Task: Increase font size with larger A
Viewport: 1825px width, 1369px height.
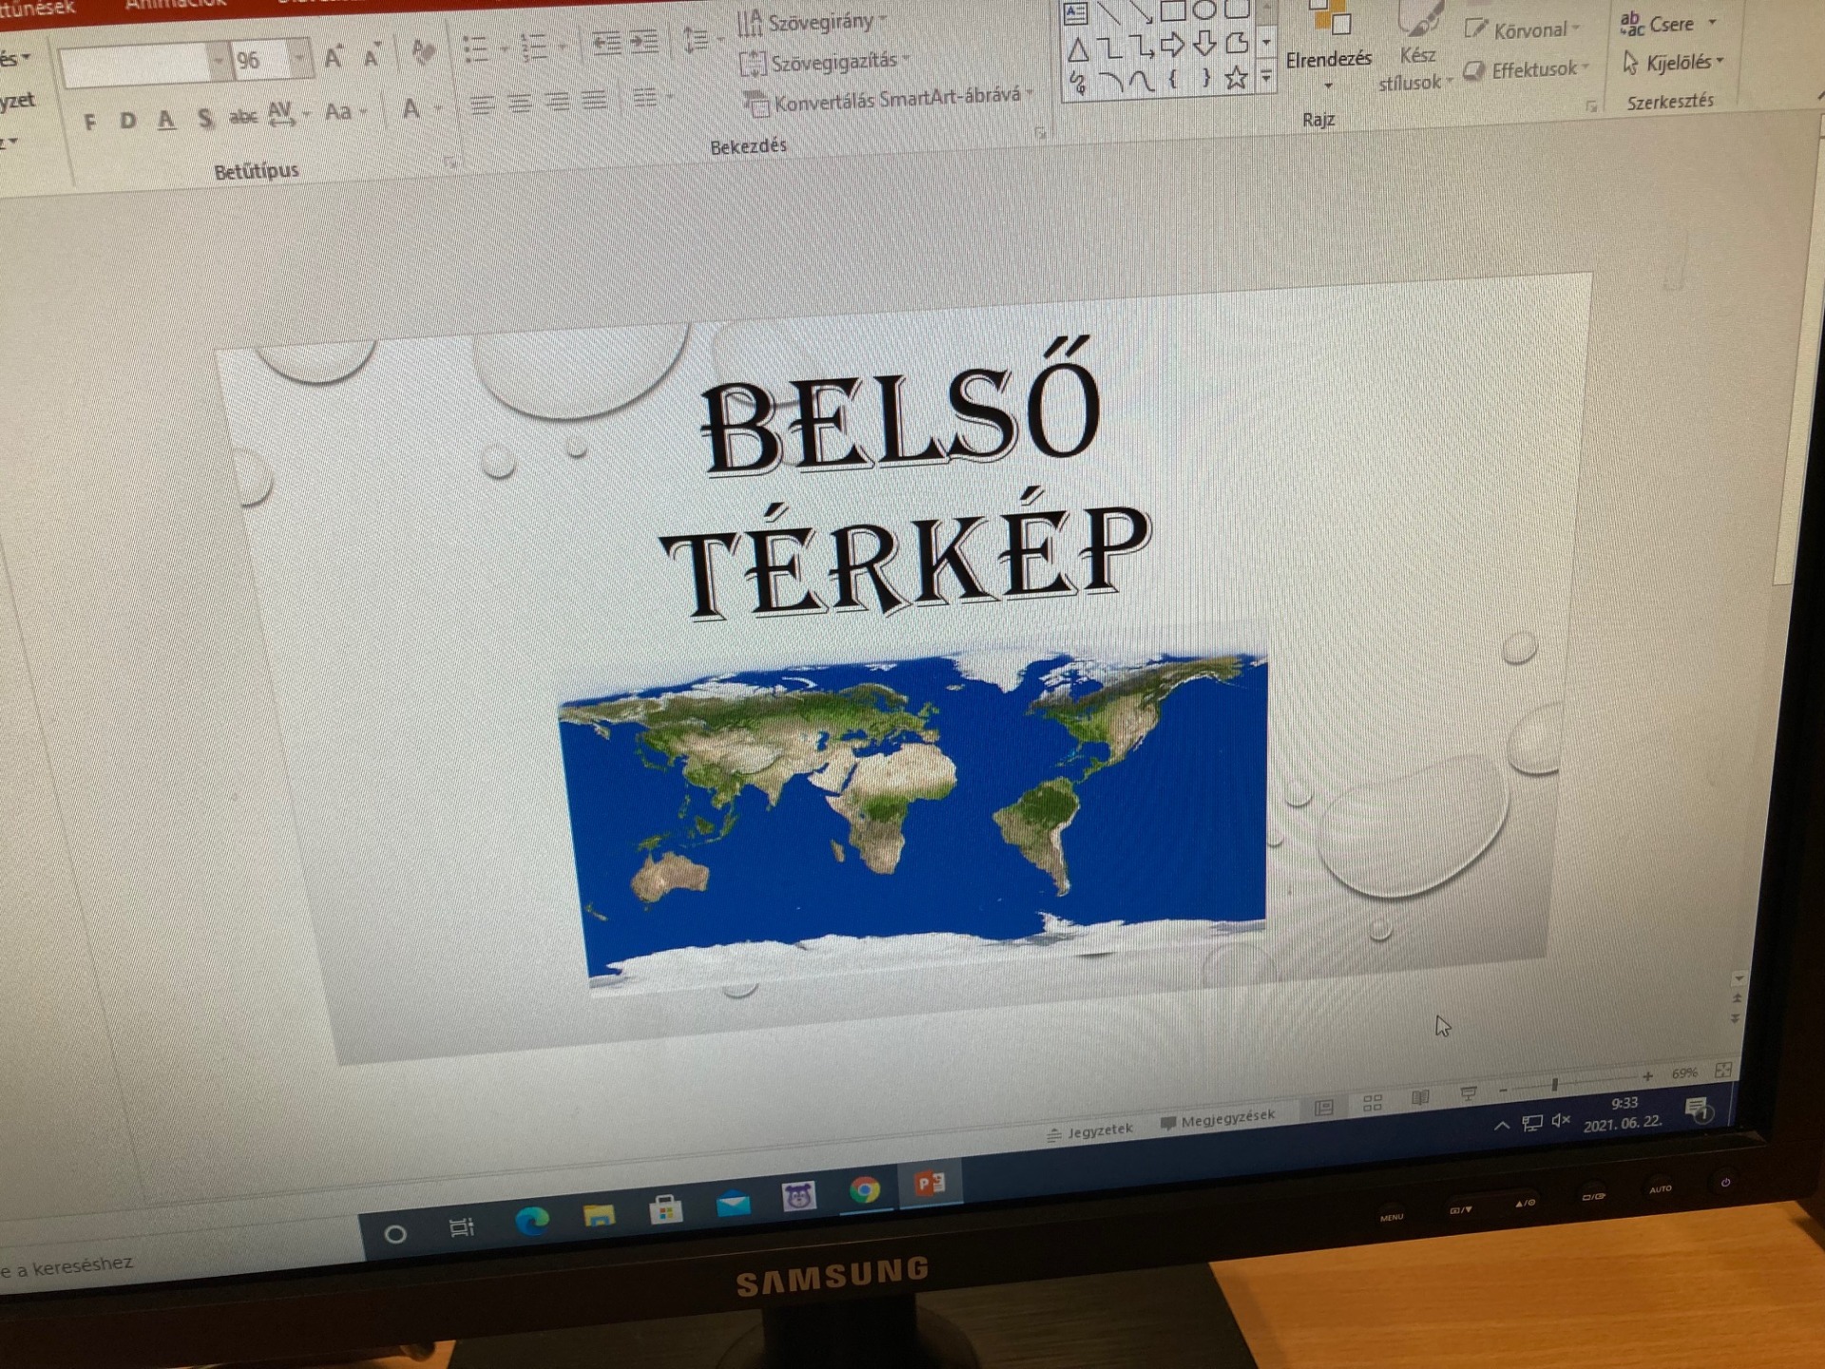Action: [x=333, y=58]
